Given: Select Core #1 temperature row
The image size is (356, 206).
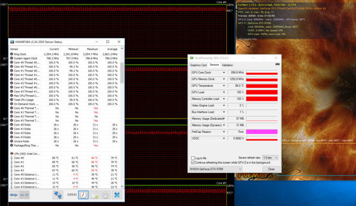Looking at the screenshot, I should (x=64, y=162).
